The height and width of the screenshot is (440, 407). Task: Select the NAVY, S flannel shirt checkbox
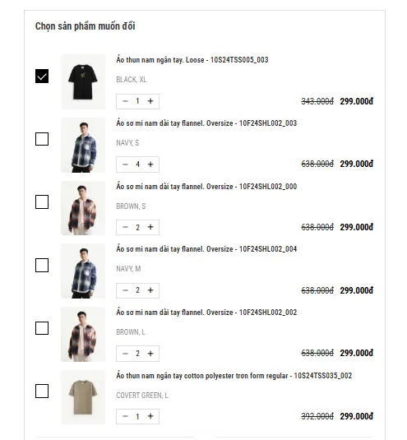tap(42, 139)
